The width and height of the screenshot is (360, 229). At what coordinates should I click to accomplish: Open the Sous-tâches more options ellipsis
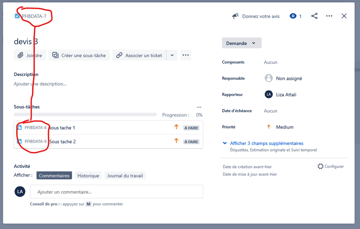[x=199, y=107]
